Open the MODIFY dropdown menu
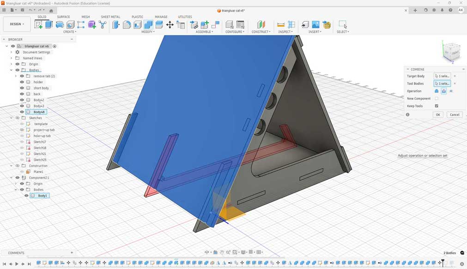This screenshot has width=467, height=269. [148, 32]
